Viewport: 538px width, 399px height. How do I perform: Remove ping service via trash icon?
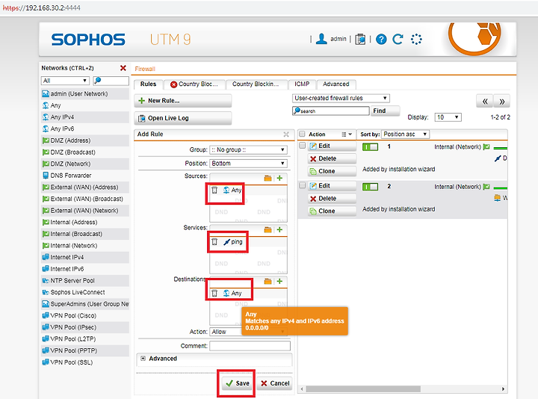click(214, 241)
